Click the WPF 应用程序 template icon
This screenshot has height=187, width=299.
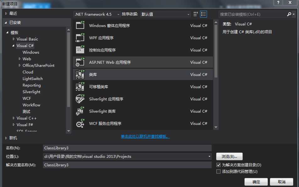[80, 38]
